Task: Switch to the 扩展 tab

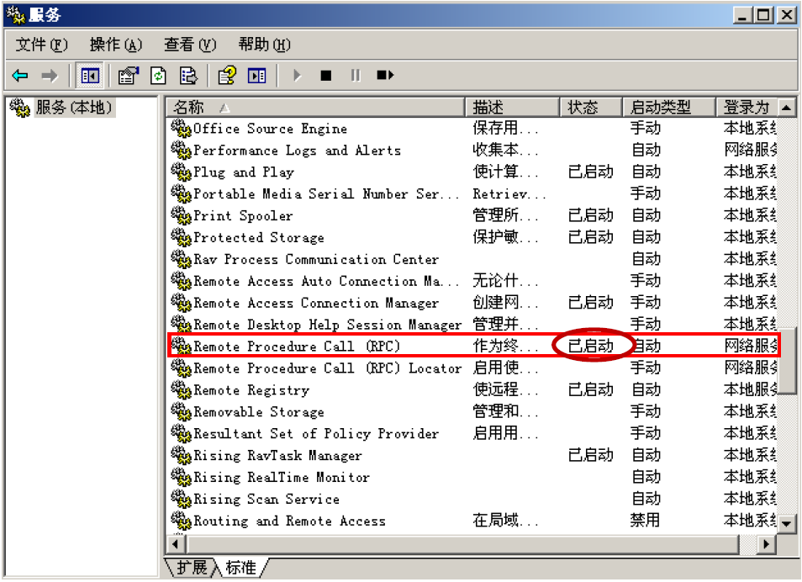Action: 191,568
